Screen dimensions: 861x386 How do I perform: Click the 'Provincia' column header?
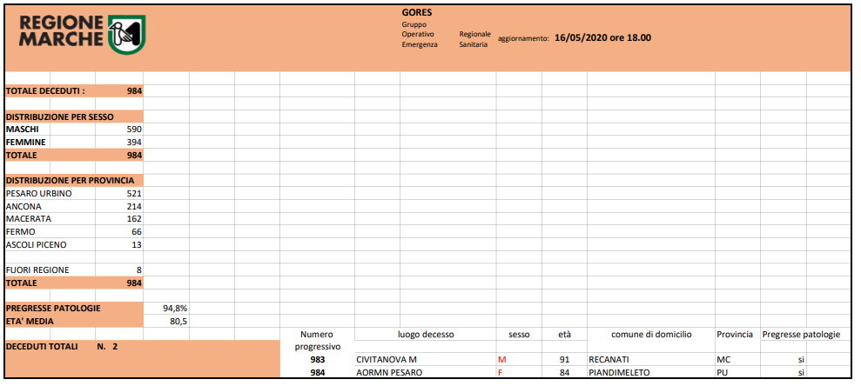[x=734, y=334]
